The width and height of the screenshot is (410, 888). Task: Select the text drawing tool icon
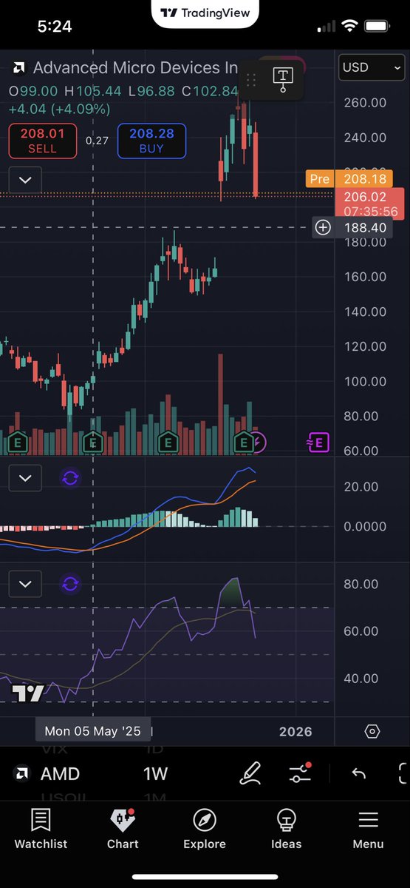coord(283,79)
